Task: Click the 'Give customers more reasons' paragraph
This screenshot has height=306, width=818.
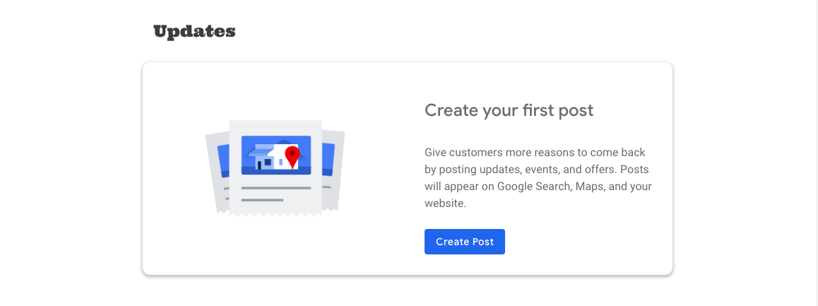Action: click(538, 178)
